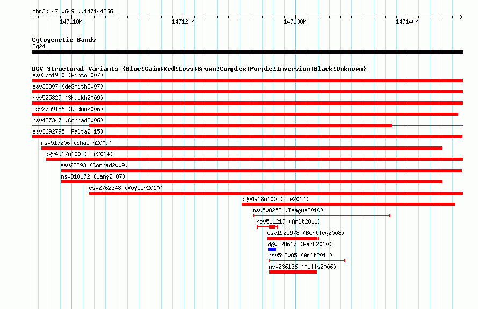Select the red bar under dgv4918n100 (Coe2014)
This screenshot has height=309, width=478.
coord(349,204)
